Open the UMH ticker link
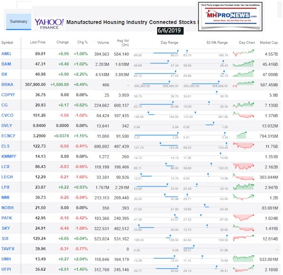This screenshot has width=283, height=275. click(6, 259)
